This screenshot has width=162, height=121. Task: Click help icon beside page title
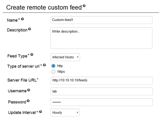coord(84,6)
